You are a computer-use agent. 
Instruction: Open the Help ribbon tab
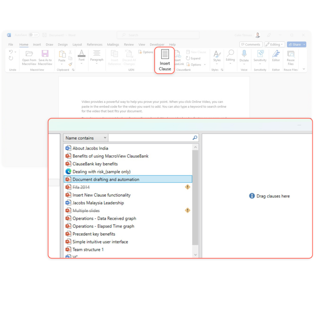[x=172, y=45]
